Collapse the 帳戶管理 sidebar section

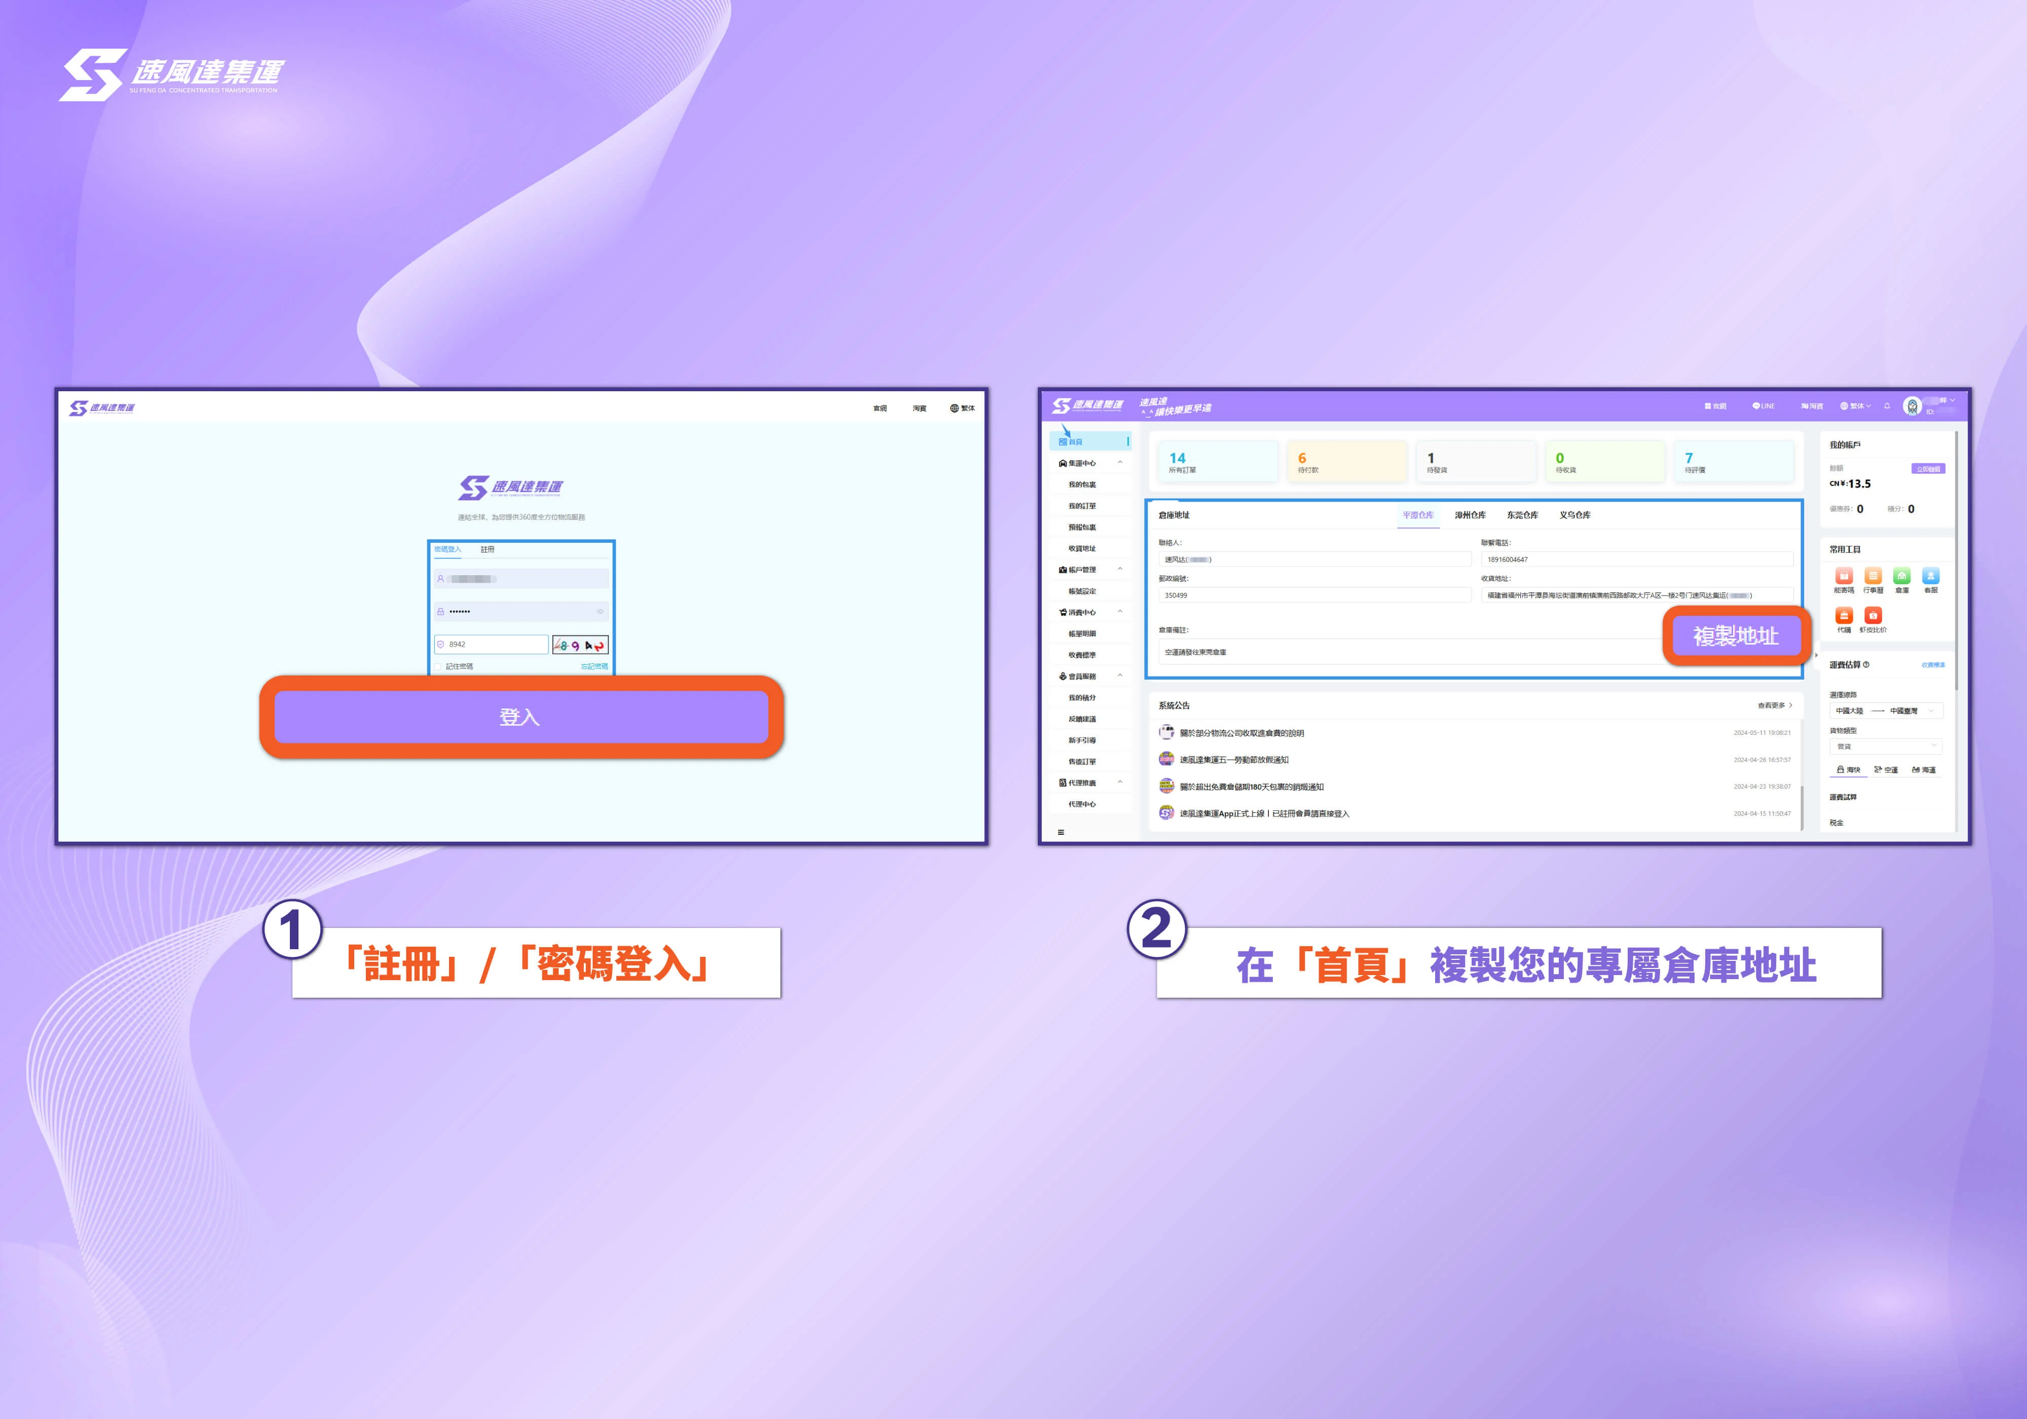click(x=1120, y=570)
